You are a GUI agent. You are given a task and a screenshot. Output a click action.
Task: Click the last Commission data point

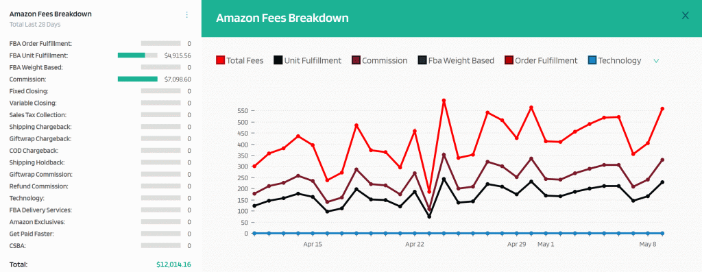click(x=662, y=160)
